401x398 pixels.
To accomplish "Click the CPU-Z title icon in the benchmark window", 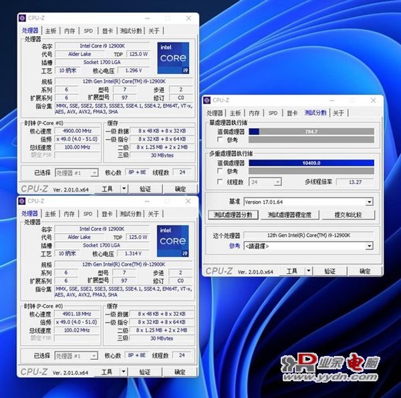I will [207, 100].
